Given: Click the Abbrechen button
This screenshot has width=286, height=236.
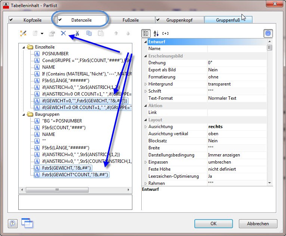Looking at the screenshot, I should click(258, 224).
